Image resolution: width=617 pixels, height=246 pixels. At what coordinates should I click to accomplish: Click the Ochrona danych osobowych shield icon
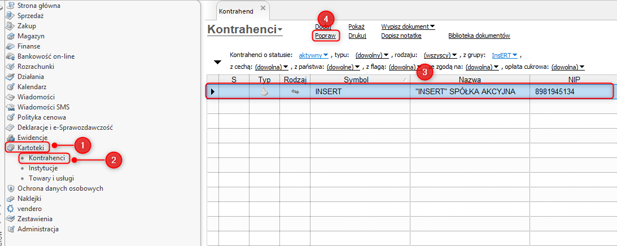[11, 188]
